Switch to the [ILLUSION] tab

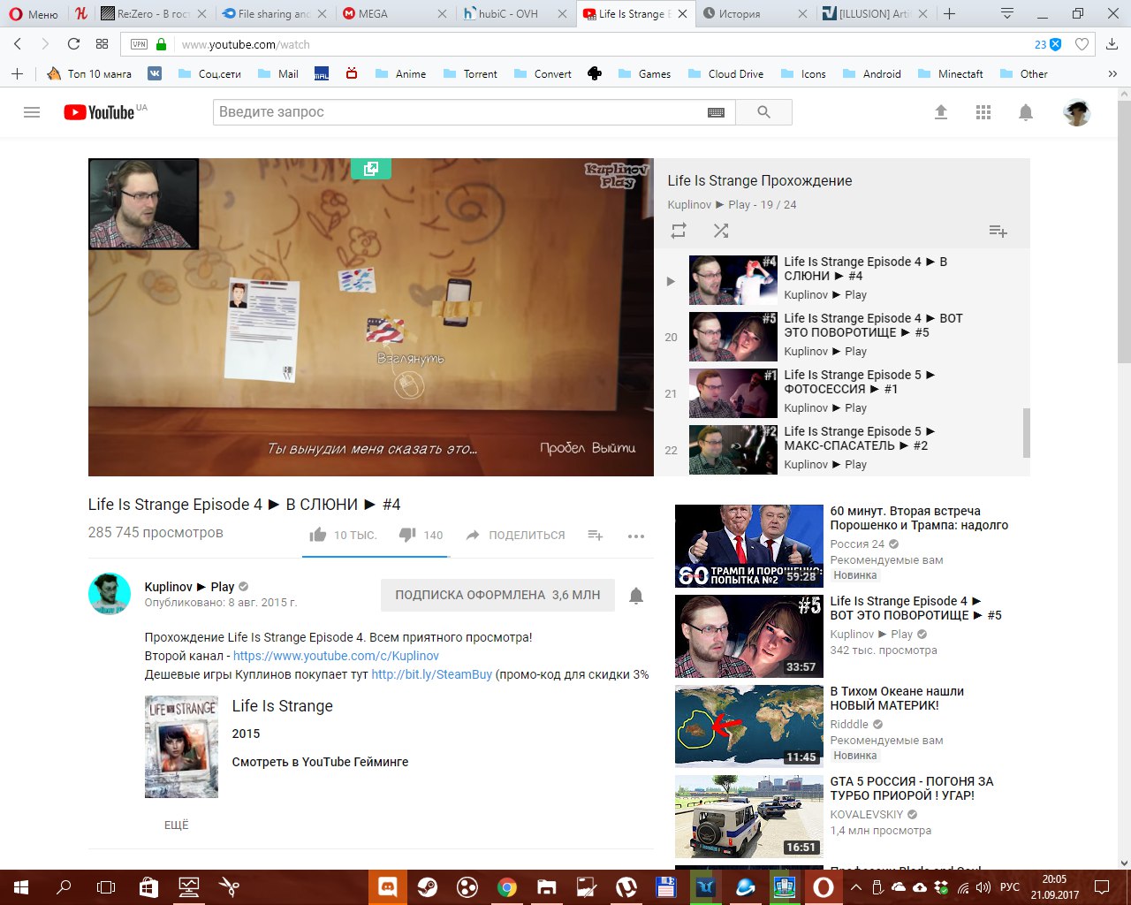[x=875, y=14]
